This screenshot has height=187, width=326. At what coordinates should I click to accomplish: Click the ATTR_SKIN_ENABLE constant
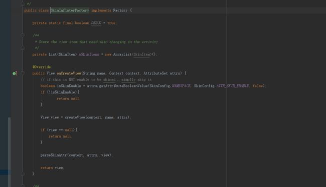[x=233, y=86]
